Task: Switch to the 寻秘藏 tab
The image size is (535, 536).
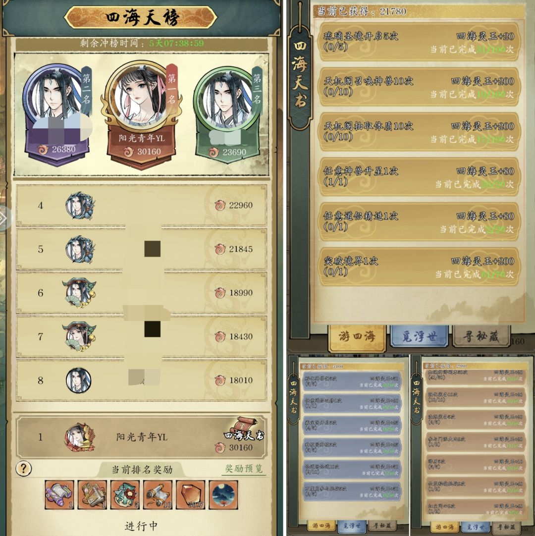Action: (x=481, y=337)
